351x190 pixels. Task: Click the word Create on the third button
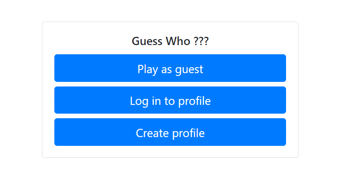coord(151,133)
